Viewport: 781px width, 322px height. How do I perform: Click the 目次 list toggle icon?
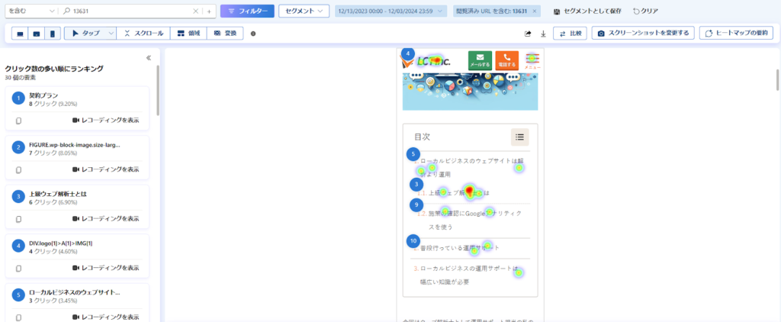pos(519,137)
